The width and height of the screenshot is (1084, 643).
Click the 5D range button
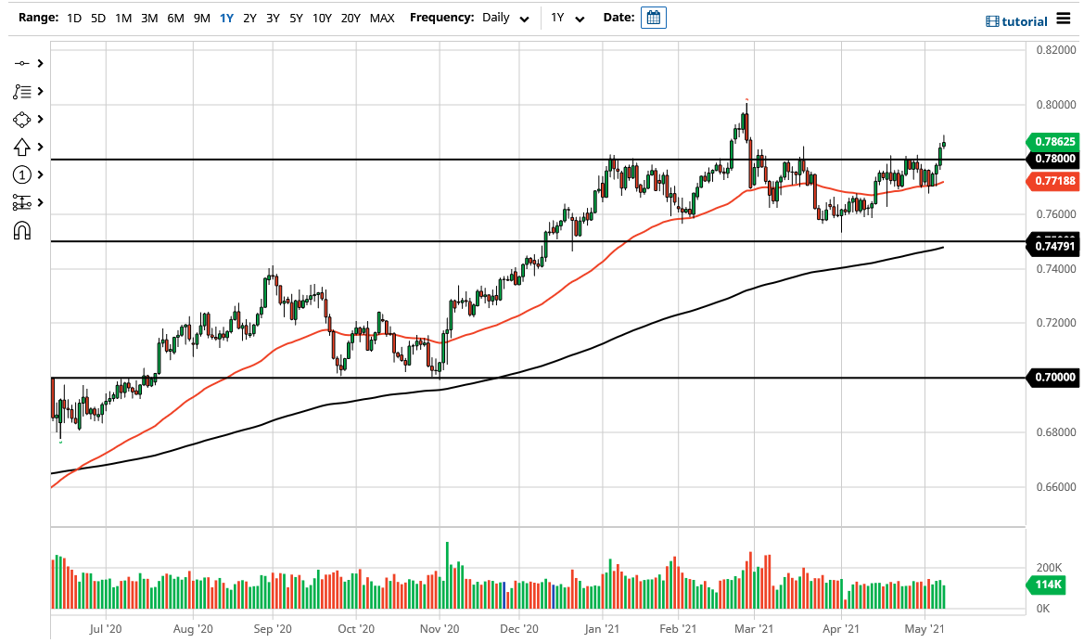[x=97, y=18]
